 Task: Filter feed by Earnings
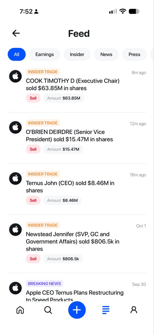click(45, 54)
